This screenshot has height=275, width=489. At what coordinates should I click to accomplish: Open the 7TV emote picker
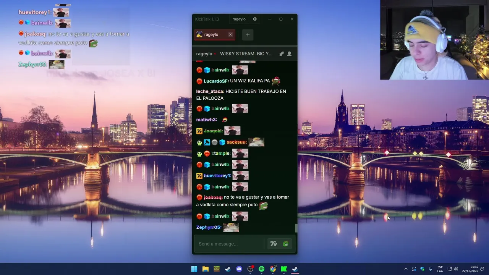[274, 244]
